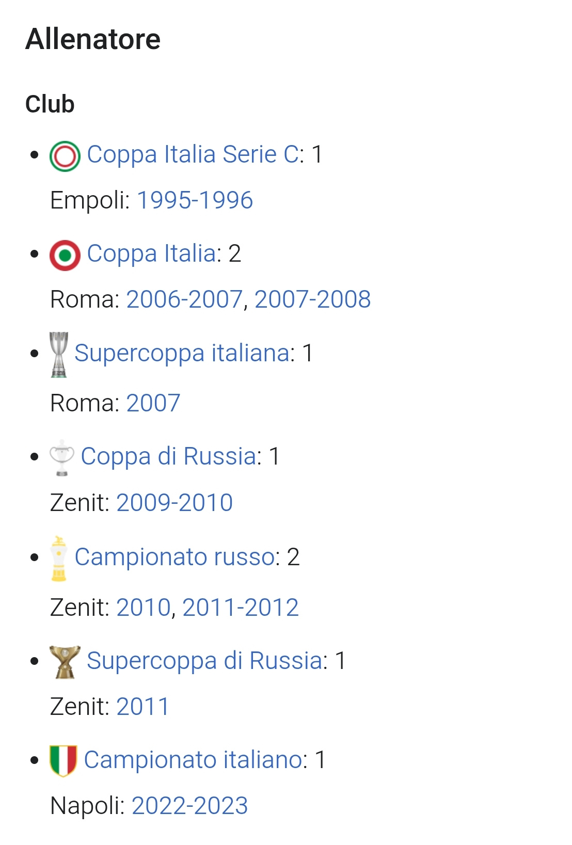572x845 pixels.
Task: Click the Campionato russo yellow trophy icon
Action: (59, 559)
